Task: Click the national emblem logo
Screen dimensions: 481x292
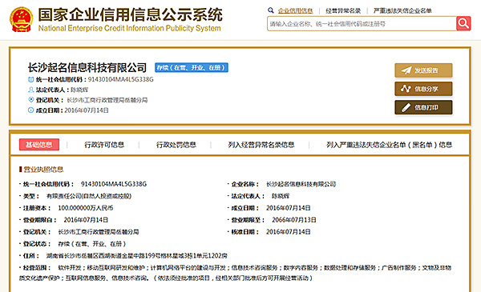Action: [21, 19]
